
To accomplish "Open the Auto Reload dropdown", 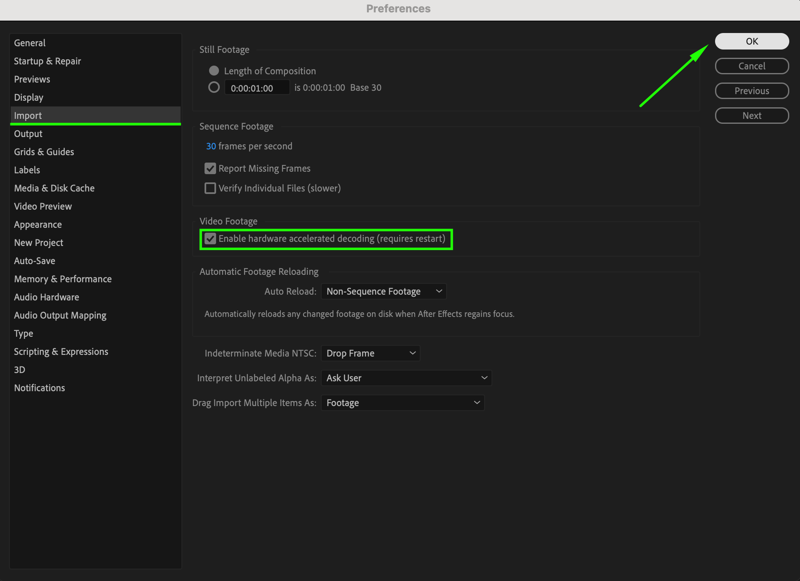I will click(x=383, y=291).
